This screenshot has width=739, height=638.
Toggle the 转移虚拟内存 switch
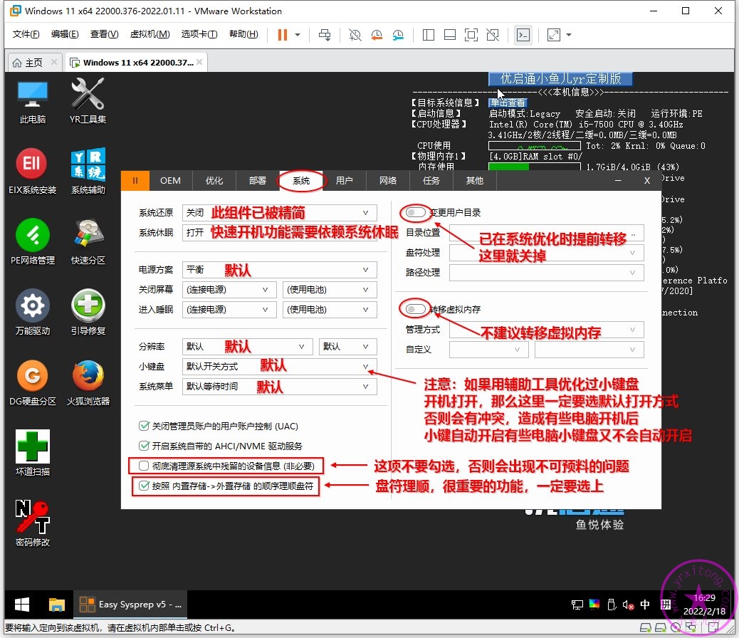click(415, 309)
